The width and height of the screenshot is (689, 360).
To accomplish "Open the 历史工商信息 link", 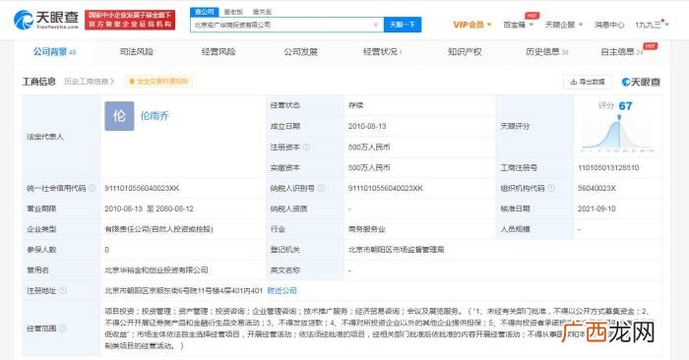I will [x=90, y=82].
